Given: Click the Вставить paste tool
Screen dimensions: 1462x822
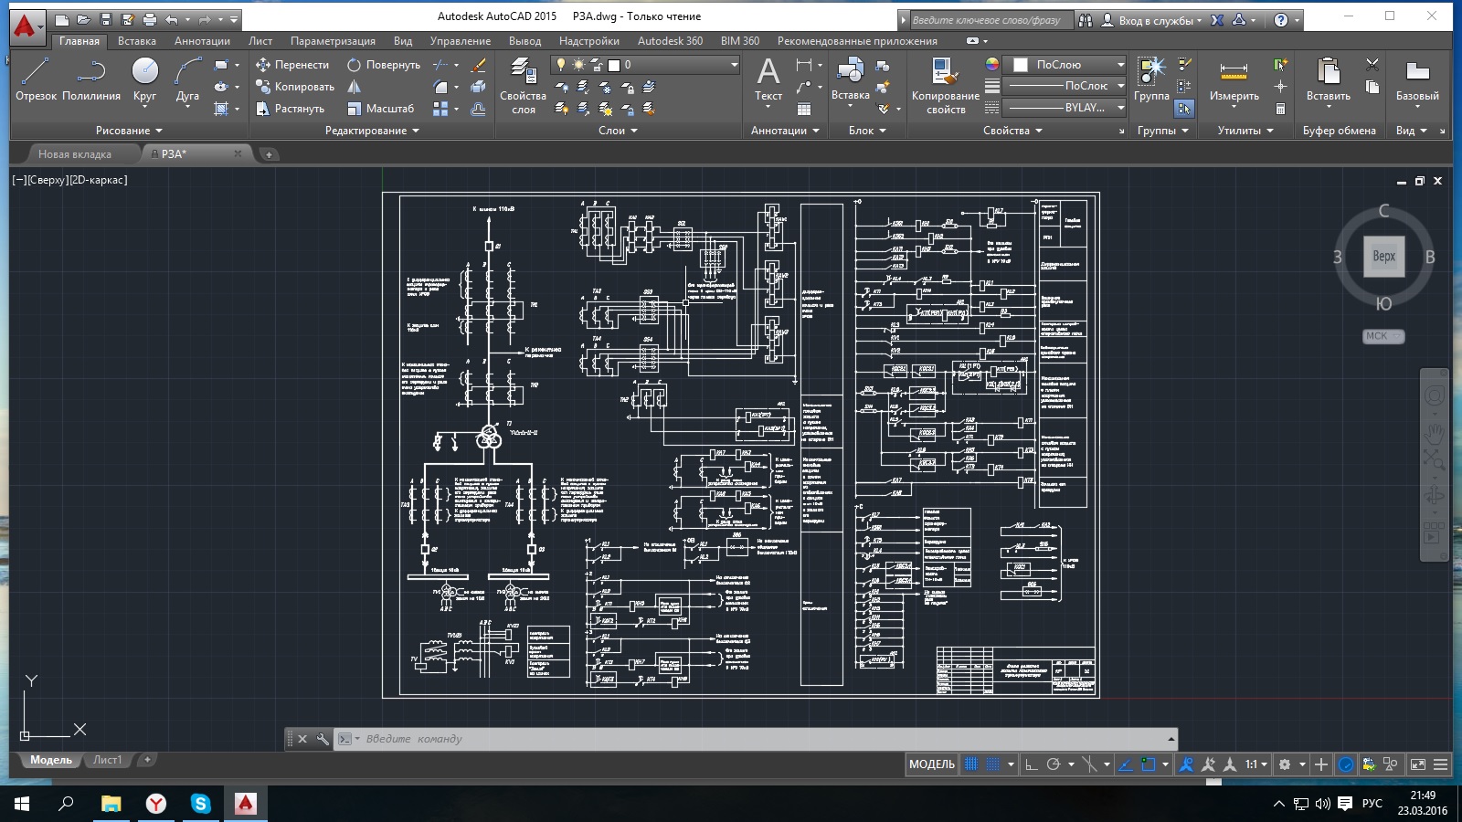Looking at the screenshot, I should point(1328,80).
